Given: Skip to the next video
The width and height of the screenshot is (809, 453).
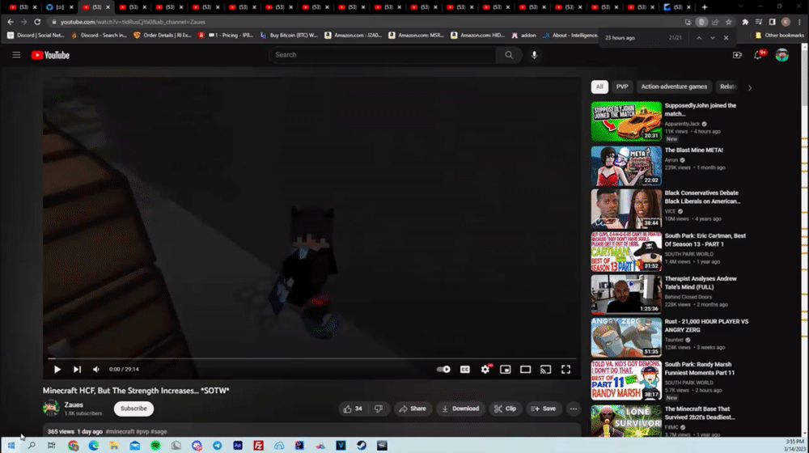Looking at the screenshot, I should 77,370.
